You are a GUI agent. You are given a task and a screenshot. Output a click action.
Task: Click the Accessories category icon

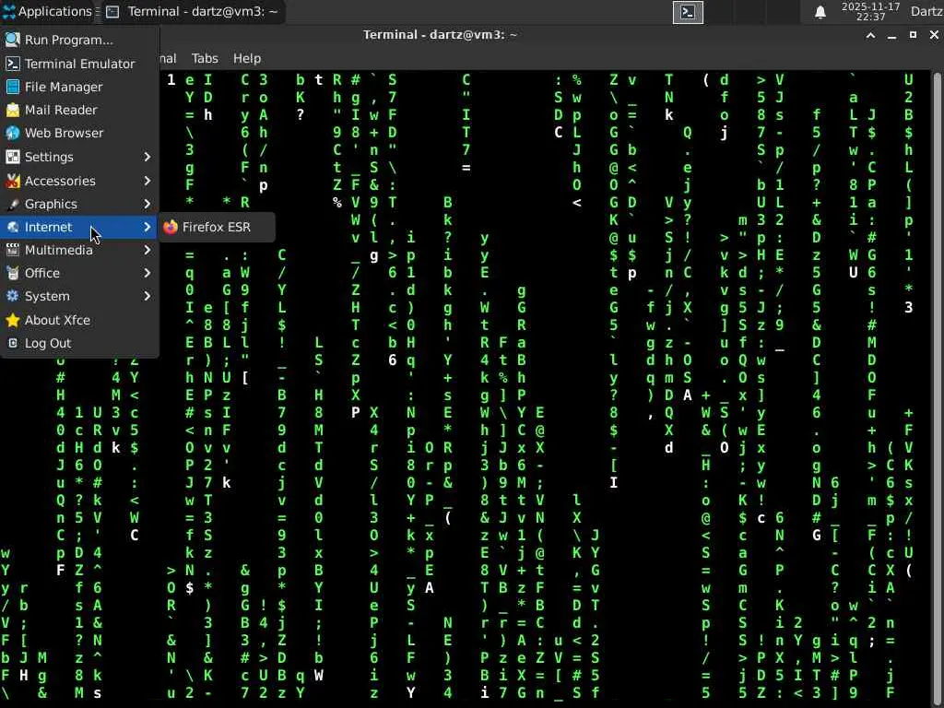point(12,181)
